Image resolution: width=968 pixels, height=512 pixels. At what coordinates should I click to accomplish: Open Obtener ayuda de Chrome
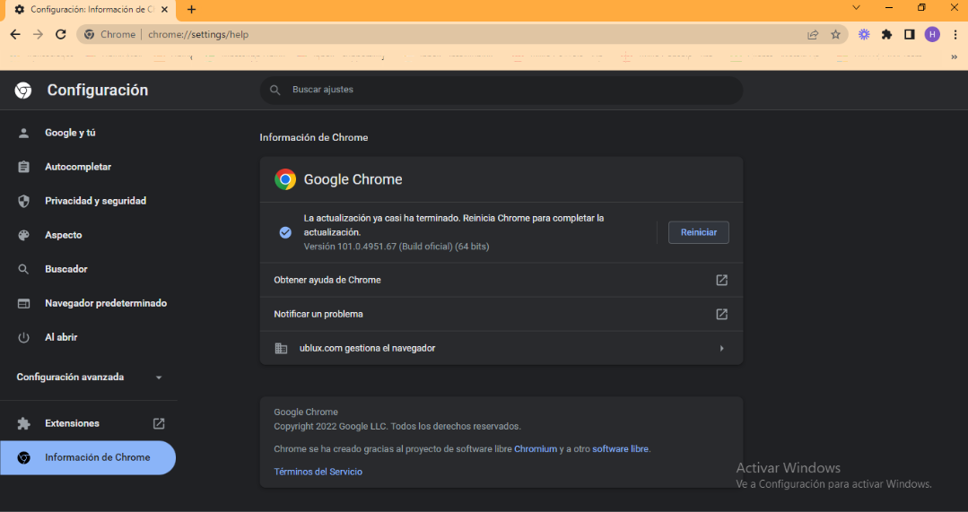(x=501, y=280)
